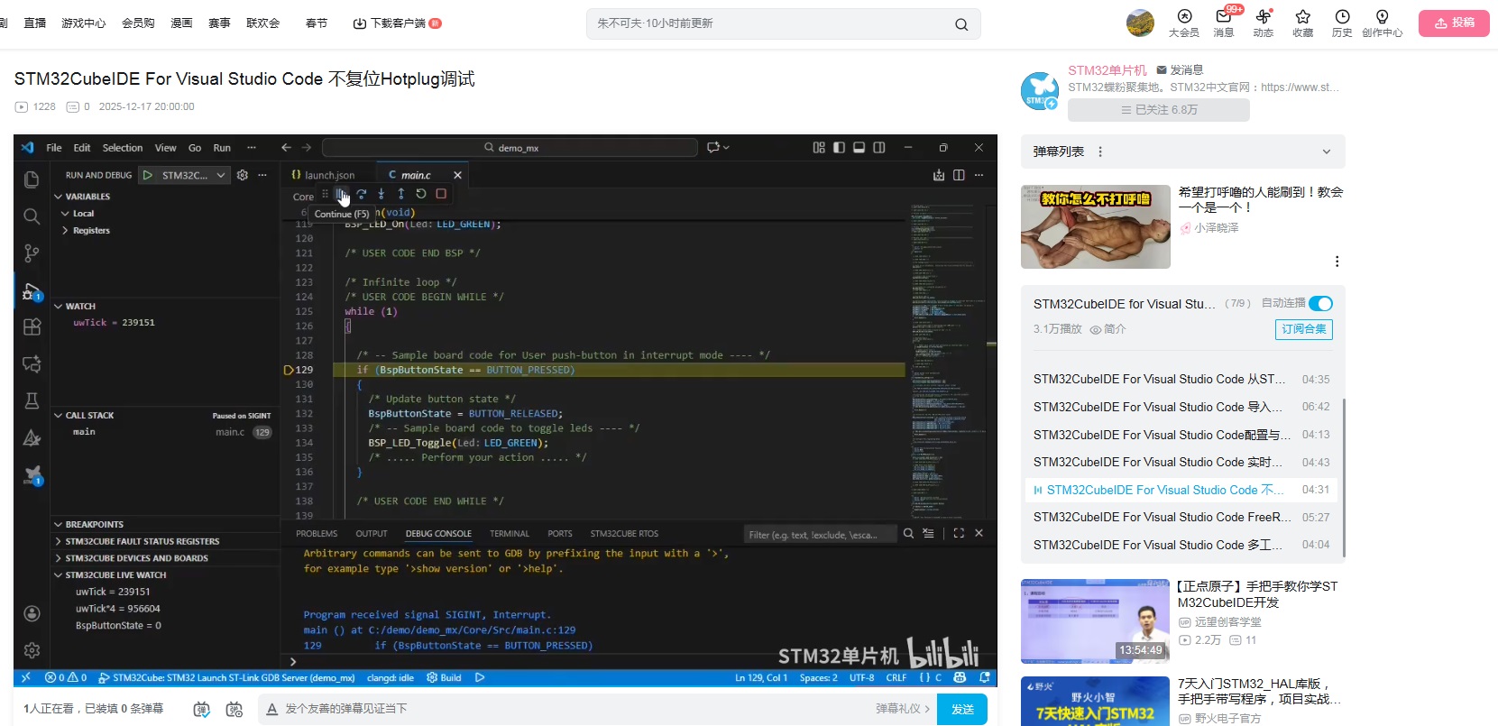Open the 创作中心 lightbulb icon

(1382, 18)
